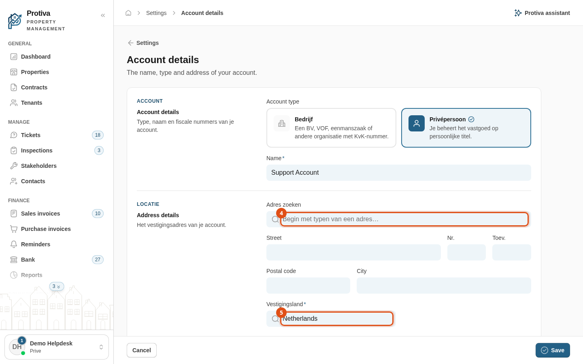The width and height of the screenshot is (583, 364).
Task: Go back via the Settings link
Action: point(143,43)
